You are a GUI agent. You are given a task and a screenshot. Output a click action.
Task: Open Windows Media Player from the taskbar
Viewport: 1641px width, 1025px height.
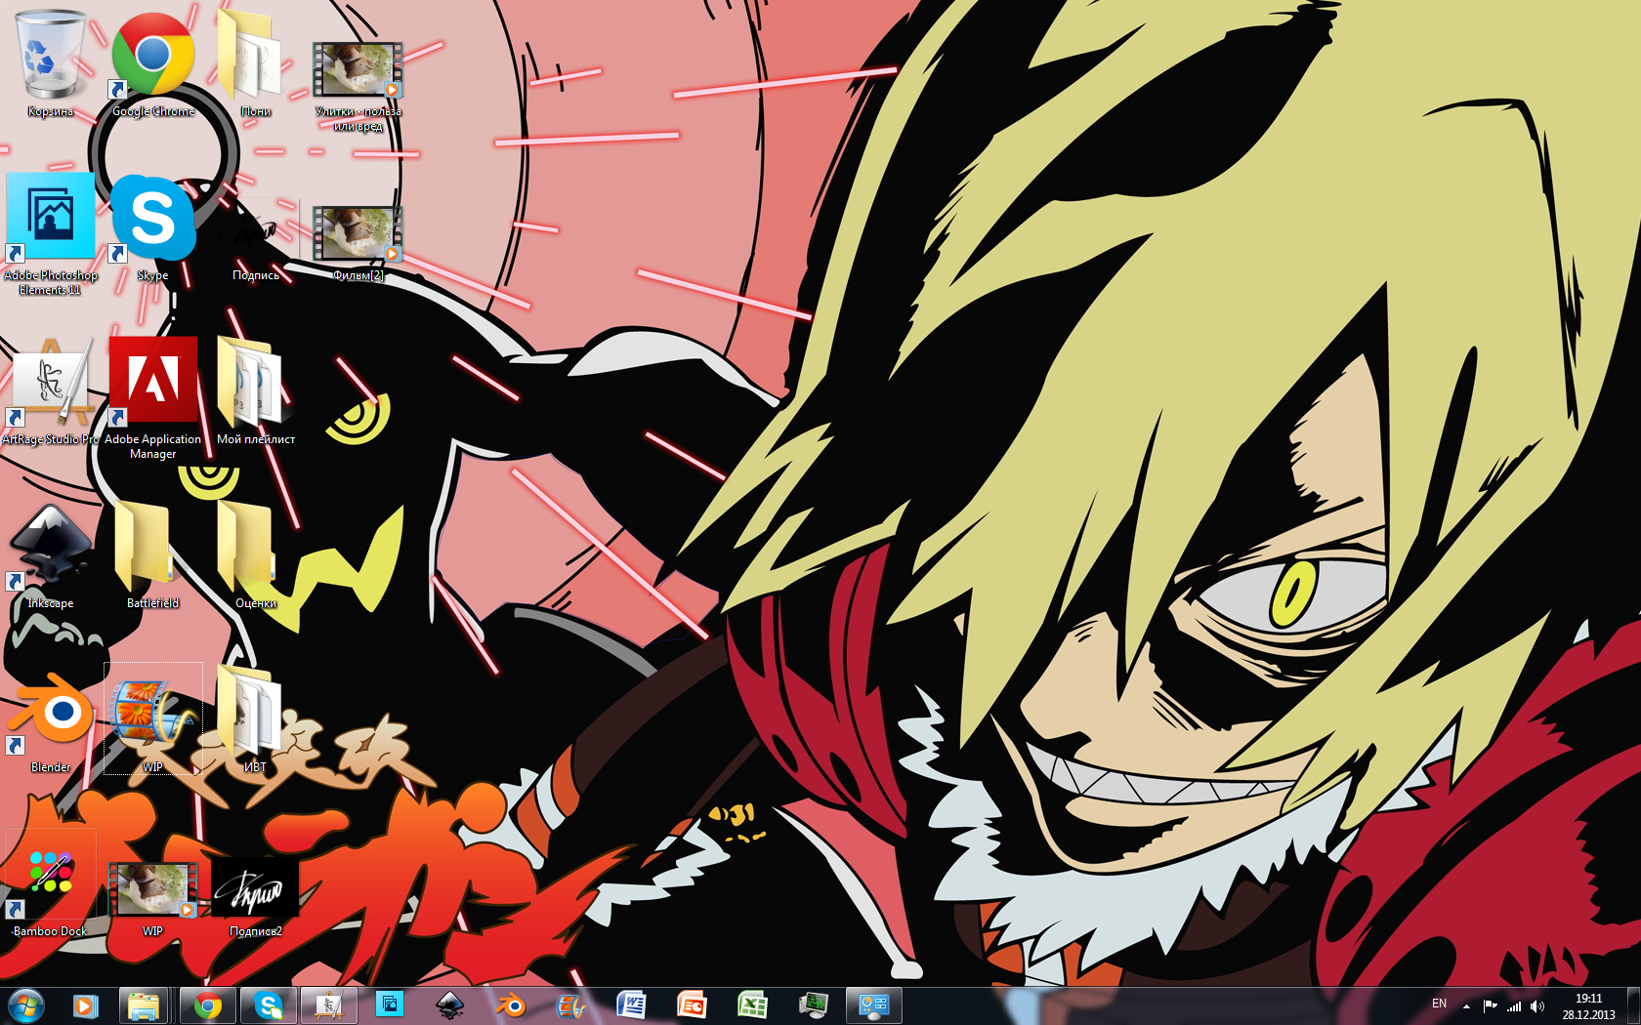(x=85, y=1005)
